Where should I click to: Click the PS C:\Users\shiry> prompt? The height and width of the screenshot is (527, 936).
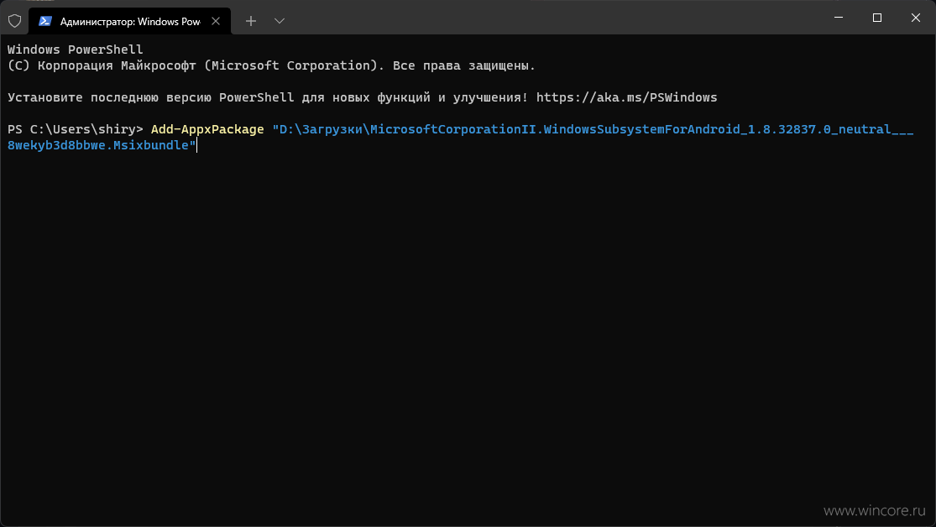[76, 129]
